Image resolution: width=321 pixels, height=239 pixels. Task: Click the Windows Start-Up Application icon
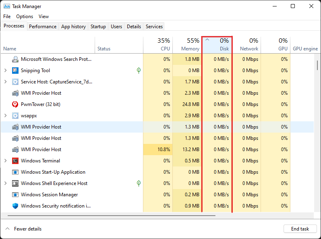click(15, 172)
